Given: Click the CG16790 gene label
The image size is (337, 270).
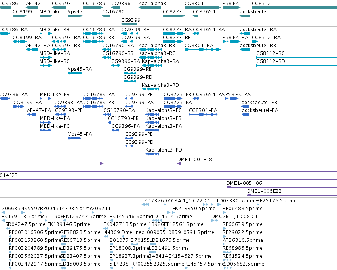Looking at the screenshot, I should click(113, 11).
